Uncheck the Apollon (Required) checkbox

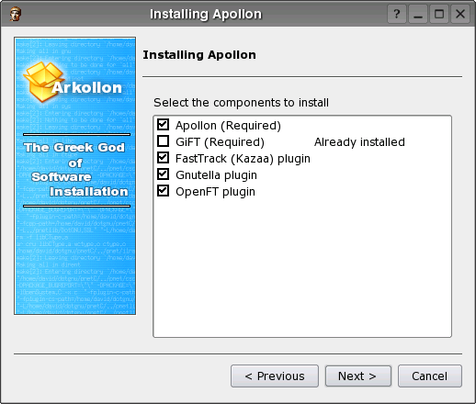pyautogui.click(x=163, y=125)
